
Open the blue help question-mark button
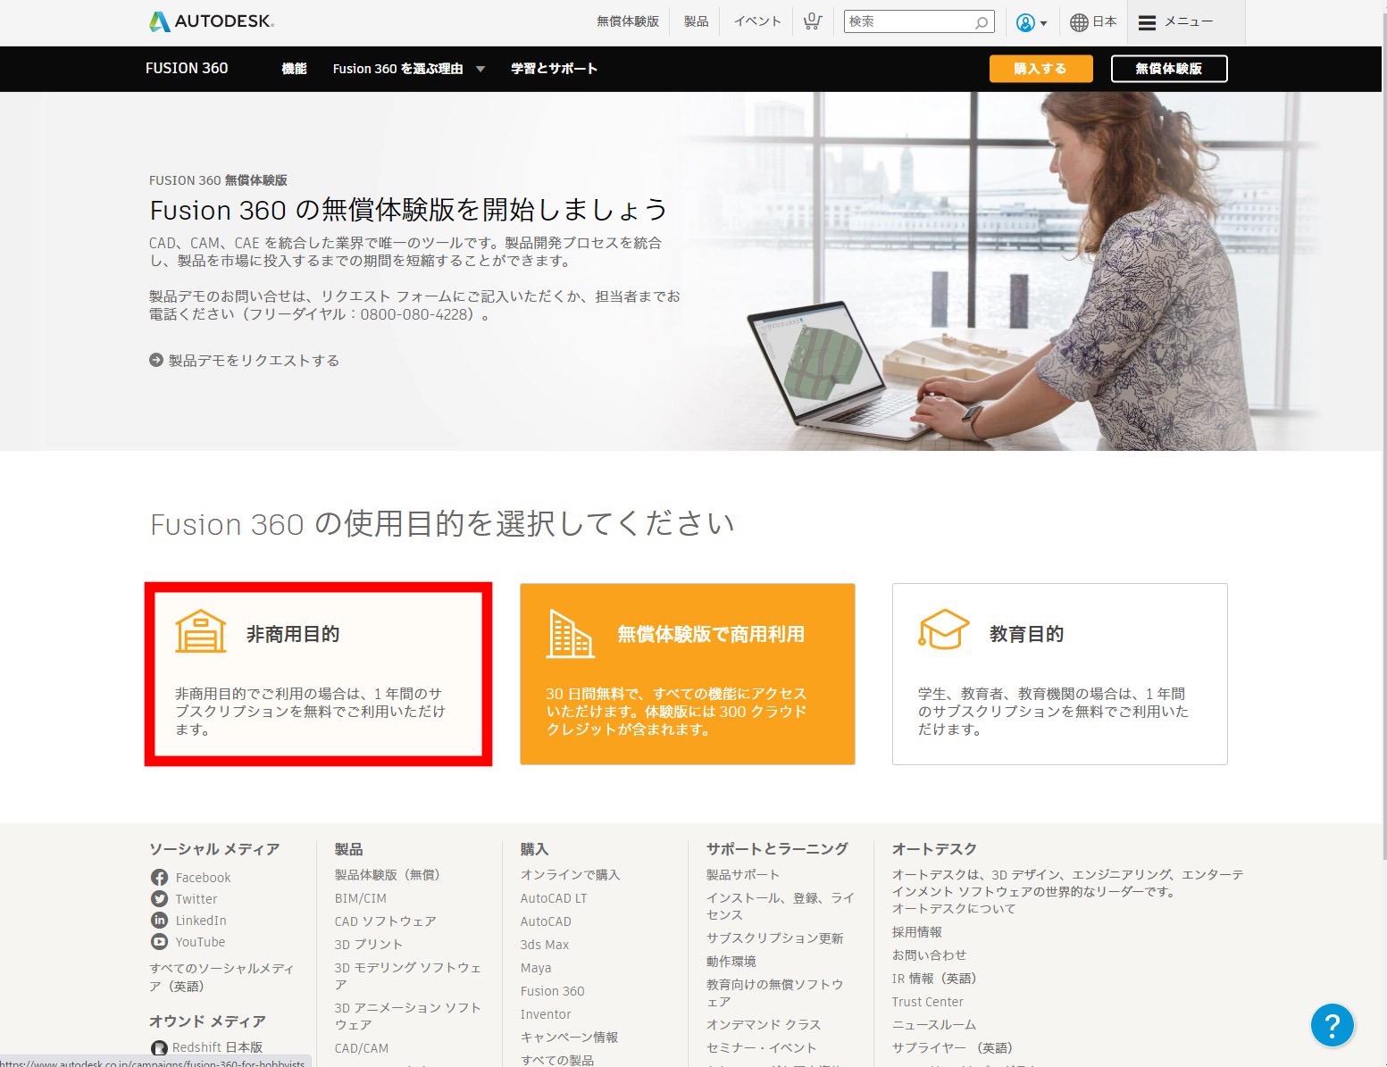point(1332,1025)
